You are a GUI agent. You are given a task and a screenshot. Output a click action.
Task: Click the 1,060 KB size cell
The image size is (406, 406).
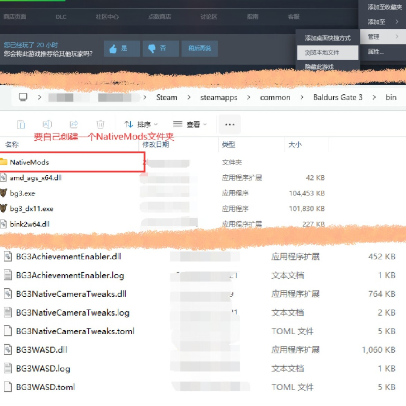[379, 350]
